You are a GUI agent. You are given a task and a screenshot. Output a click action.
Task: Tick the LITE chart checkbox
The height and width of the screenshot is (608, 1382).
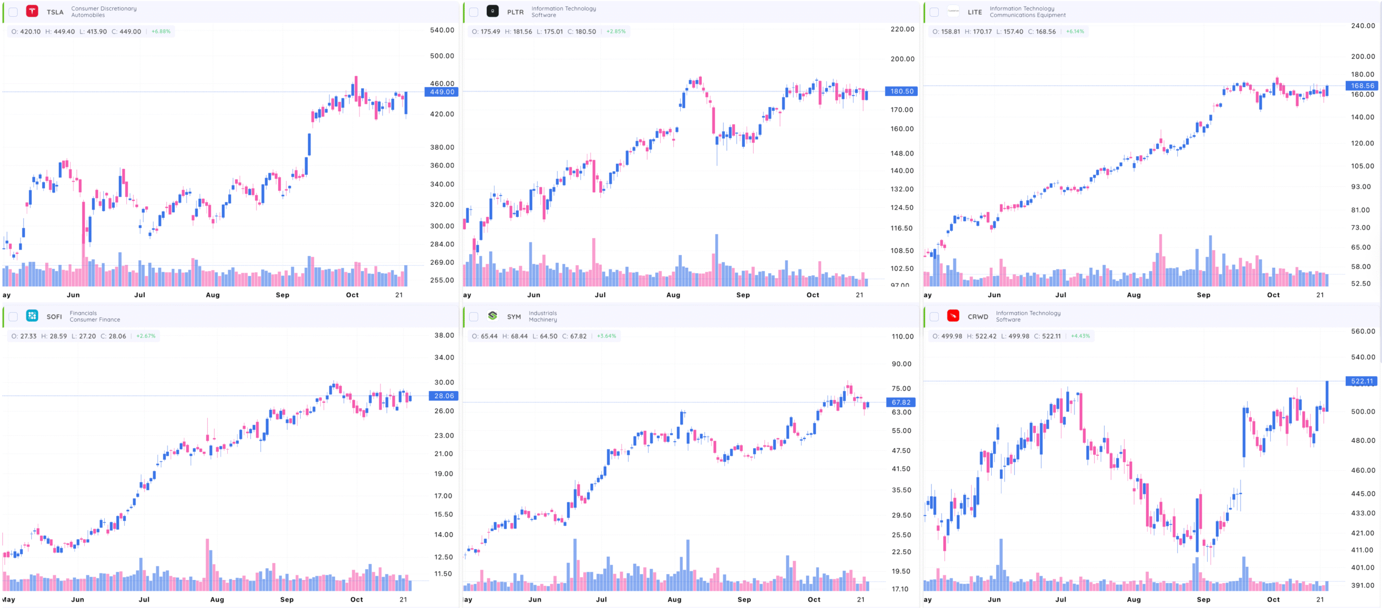[x=934, y=12]
